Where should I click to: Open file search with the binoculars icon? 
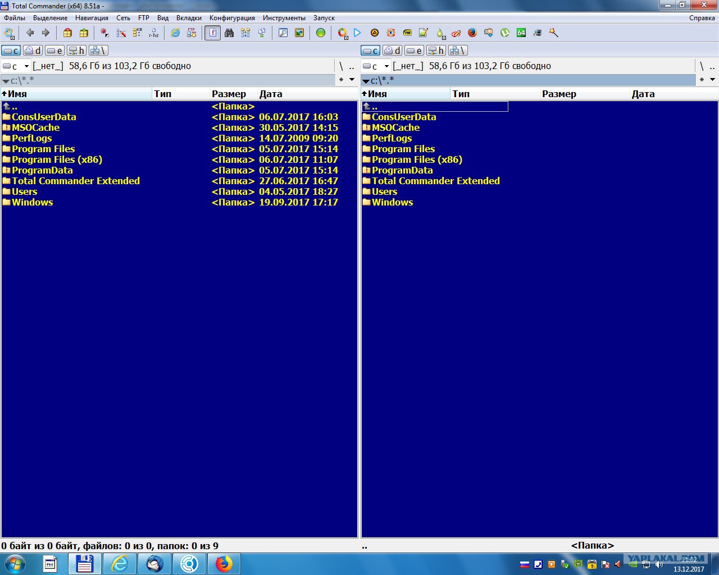click(229, 33)
